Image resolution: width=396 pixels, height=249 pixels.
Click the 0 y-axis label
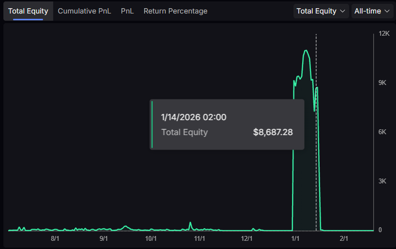[380, 230]
